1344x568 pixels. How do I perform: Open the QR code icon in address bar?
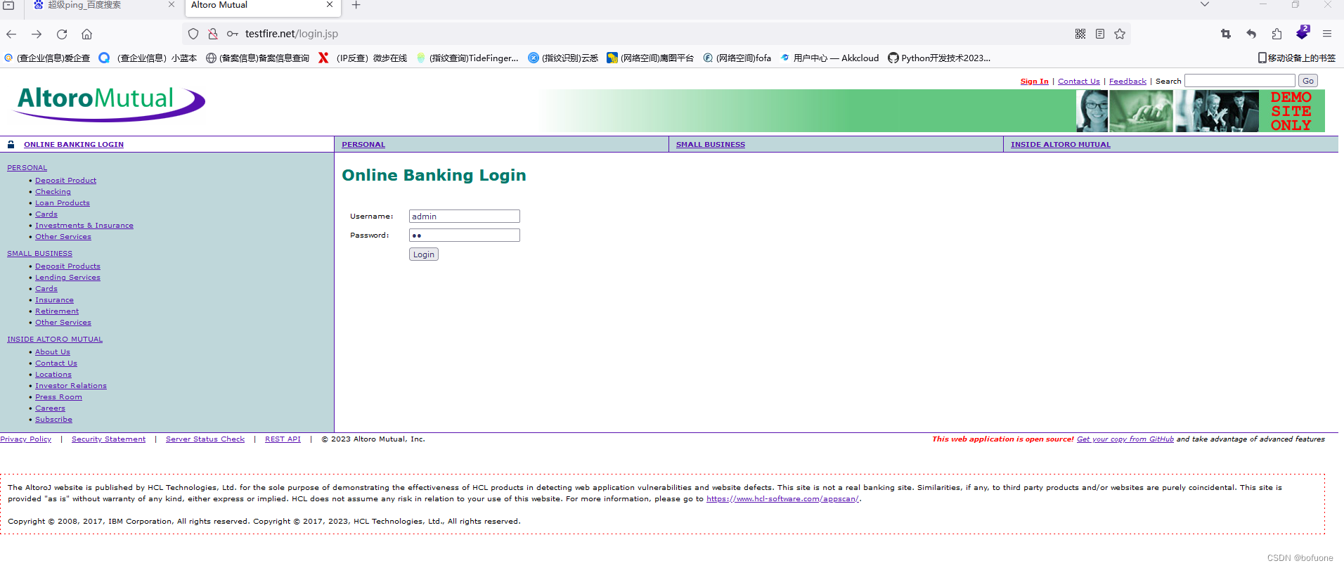(x=1080, y=34)
